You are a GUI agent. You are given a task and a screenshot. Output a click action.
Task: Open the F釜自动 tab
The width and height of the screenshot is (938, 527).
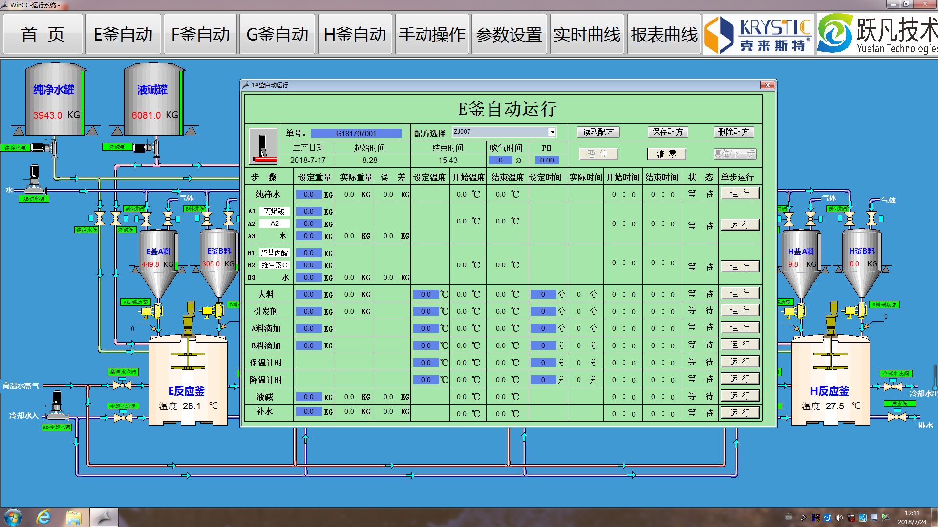click(200, 34)
